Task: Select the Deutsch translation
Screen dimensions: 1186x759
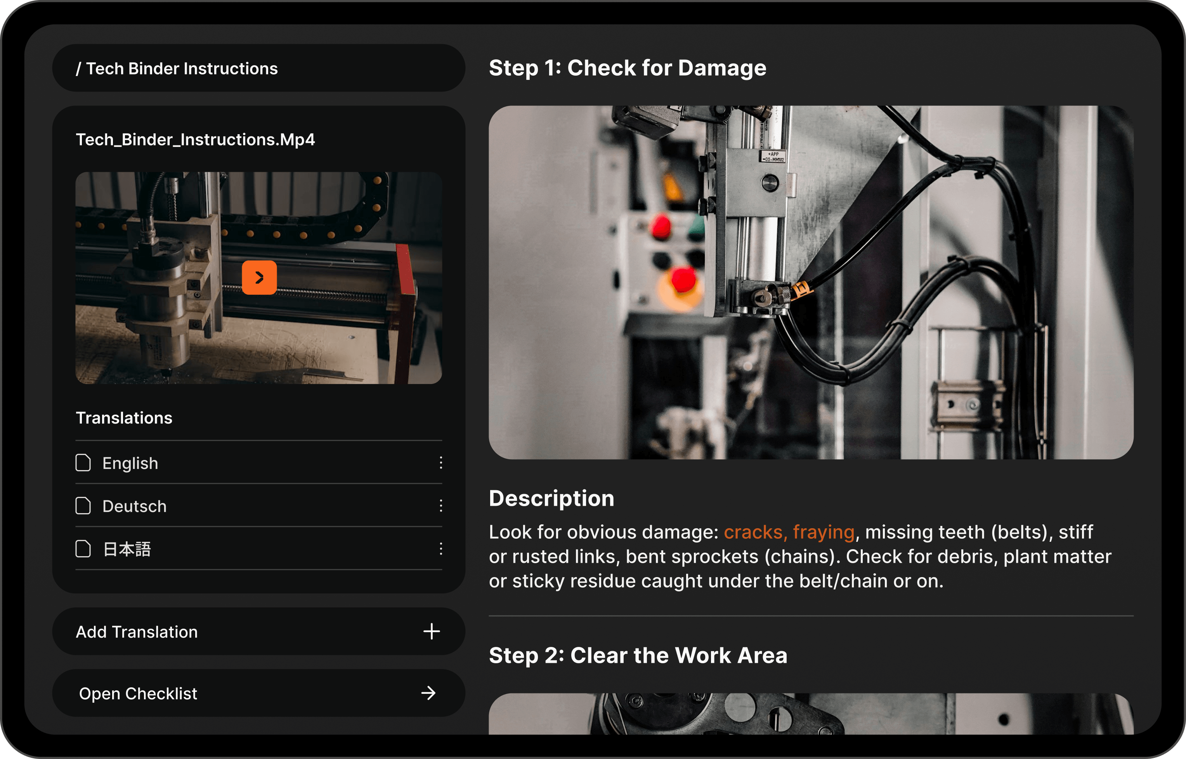Action: [134, 506]
